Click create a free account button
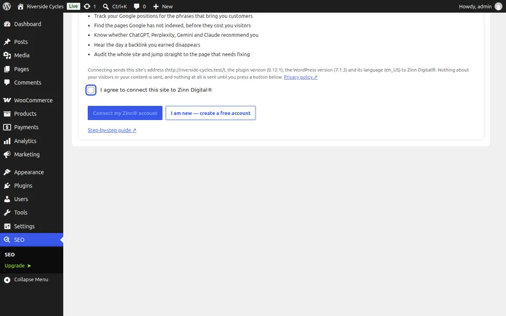 (211, 113)
